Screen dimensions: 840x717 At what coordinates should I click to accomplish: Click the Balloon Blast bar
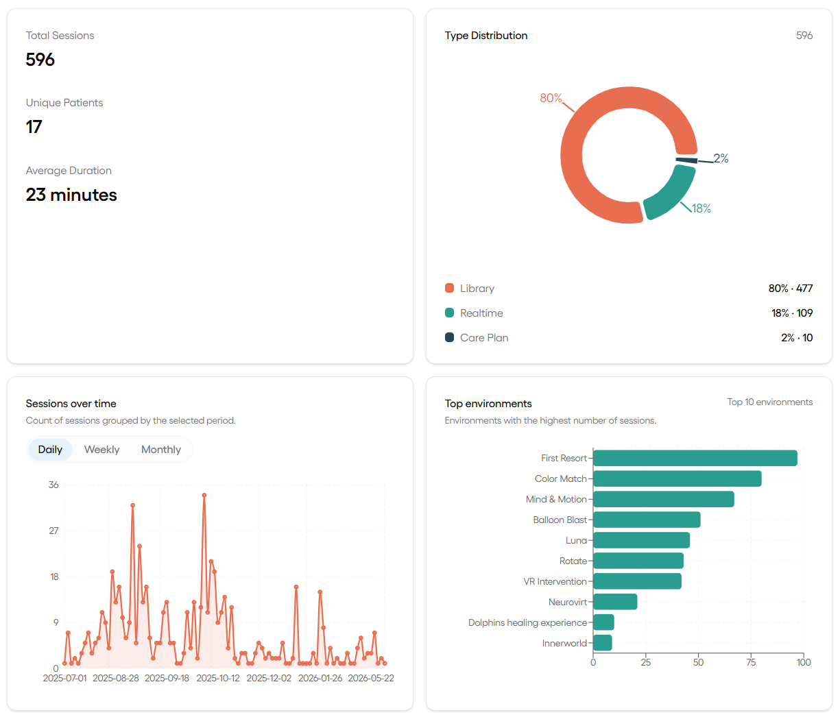[x=647, y=520]
